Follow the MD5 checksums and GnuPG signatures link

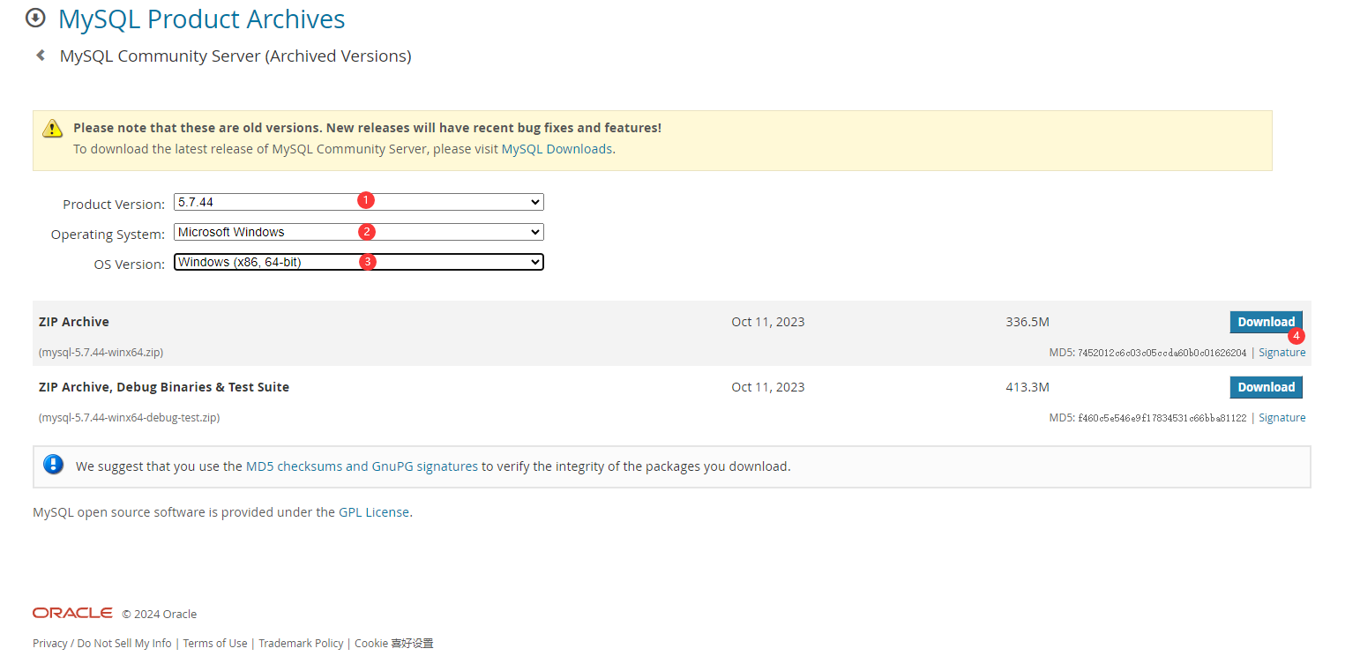click(x=362, y=466)
